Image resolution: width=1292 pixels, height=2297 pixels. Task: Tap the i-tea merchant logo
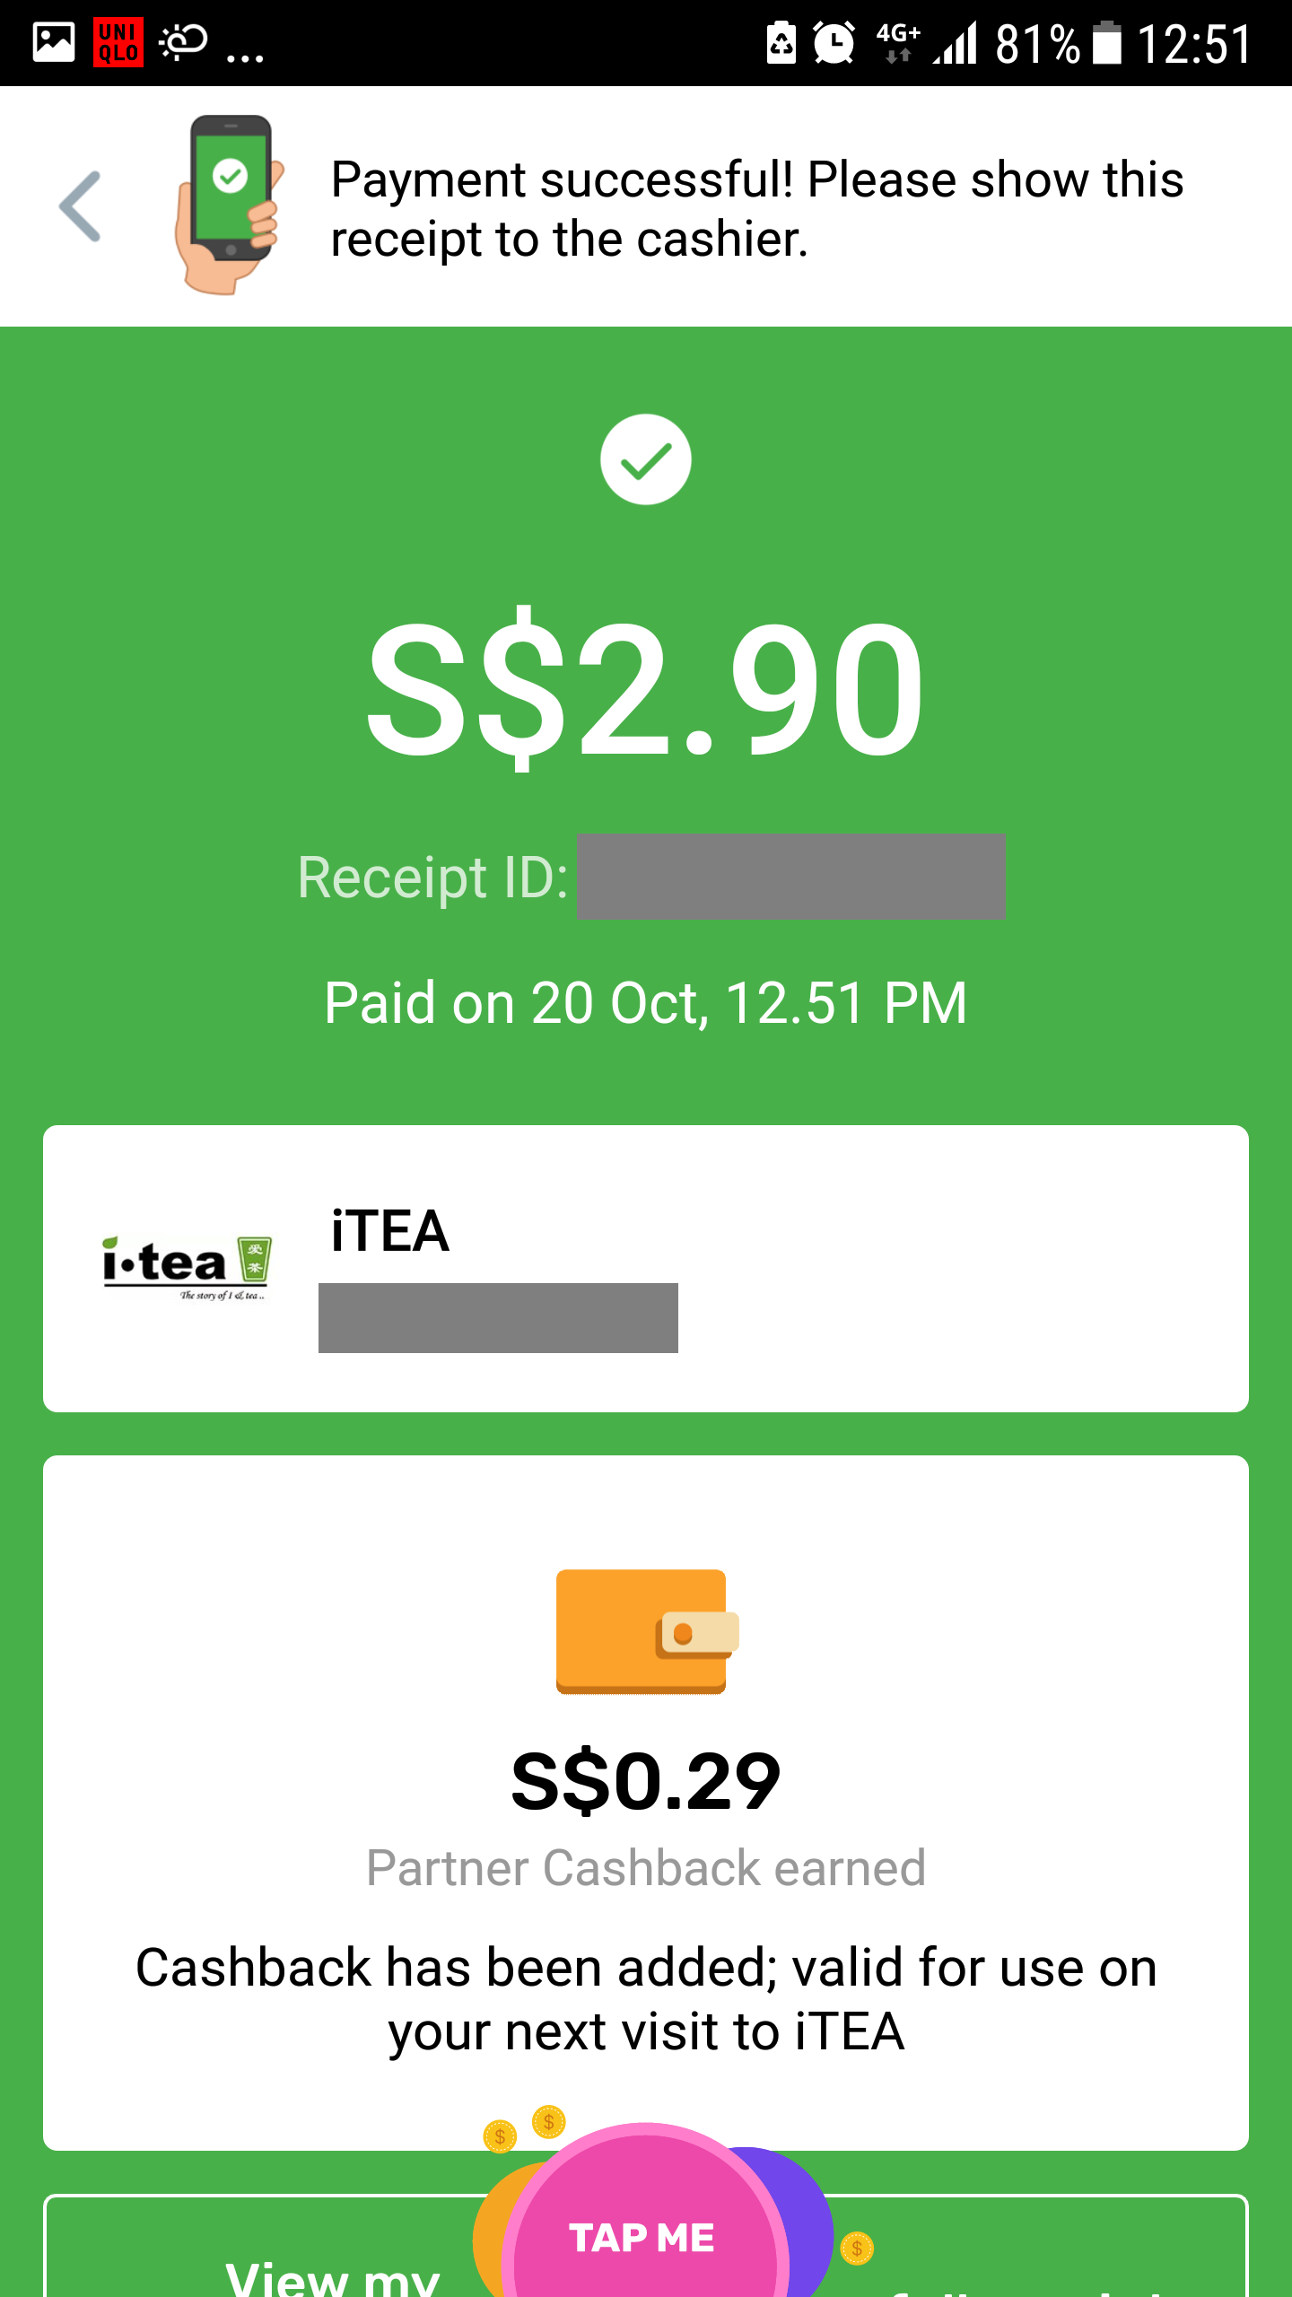(x=186, y=1267)
